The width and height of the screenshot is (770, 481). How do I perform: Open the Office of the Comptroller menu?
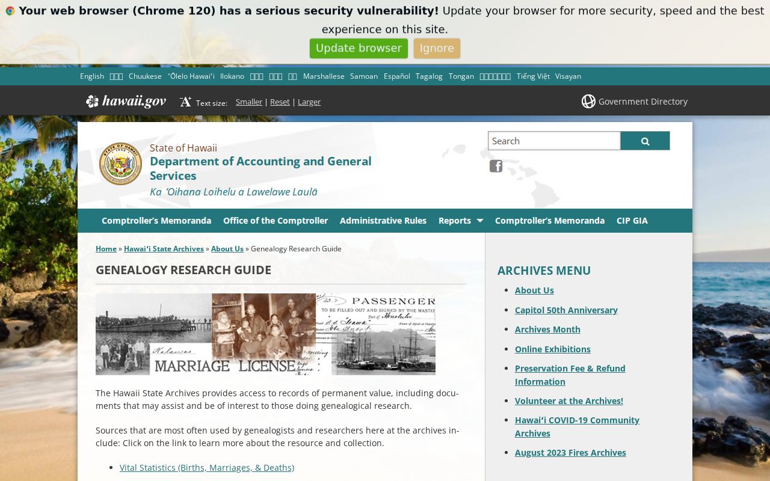[x=276, y=221]
